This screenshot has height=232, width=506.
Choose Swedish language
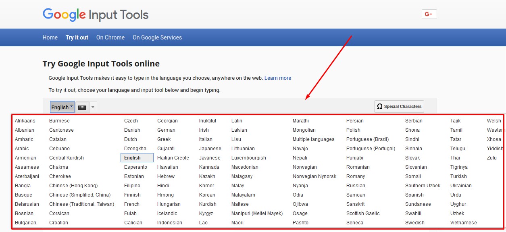coord(415,223)
